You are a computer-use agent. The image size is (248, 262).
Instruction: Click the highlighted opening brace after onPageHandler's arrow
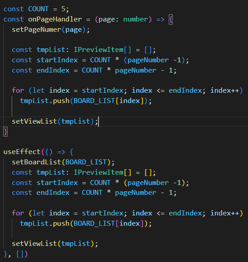tap(171, 20)
